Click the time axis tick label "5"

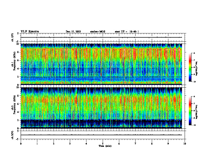[x=103, y=144]
